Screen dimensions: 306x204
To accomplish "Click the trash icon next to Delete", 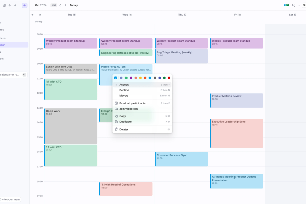I will click(x=116, y=129).
